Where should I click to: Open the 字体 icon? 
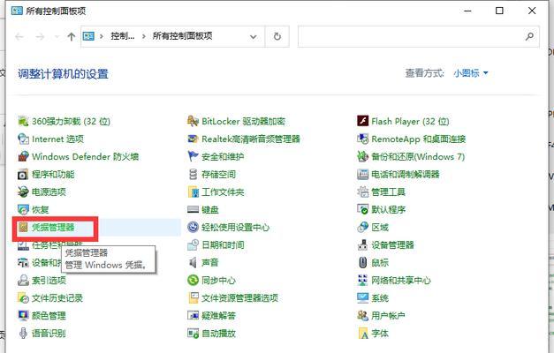363,334
